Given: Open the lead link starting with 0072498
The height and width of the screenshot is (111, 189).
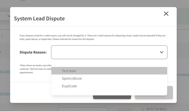Looking at the screenshot, I should tap(5, 72).
